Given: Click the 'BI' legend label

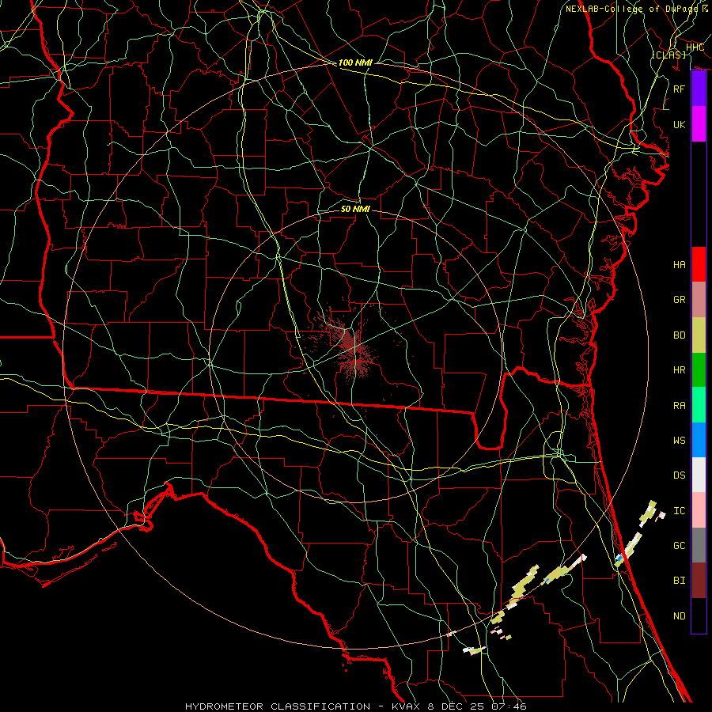Looking at the screenshot, I should pyautogui.click(x=680, y=581).
